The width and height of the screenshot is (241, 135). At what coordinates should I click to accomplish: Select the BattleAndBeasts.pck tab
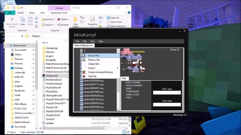[x=84, y=45]
